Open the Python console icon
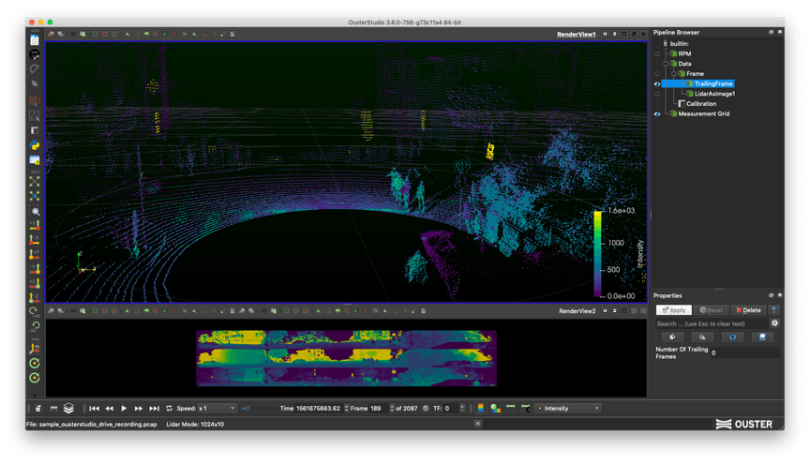This screenshot has width=810, height=464. (35, 145)
